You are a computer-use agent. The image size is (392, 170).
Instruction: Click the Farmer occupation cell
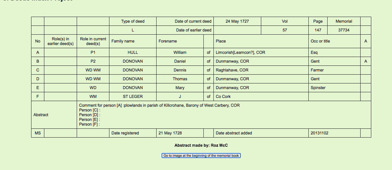point(317,70)
